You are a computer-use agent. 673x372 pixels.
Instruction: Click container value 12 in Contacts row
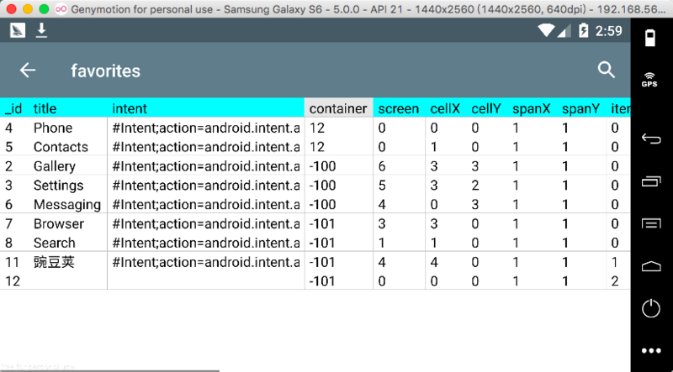(317, 147)
